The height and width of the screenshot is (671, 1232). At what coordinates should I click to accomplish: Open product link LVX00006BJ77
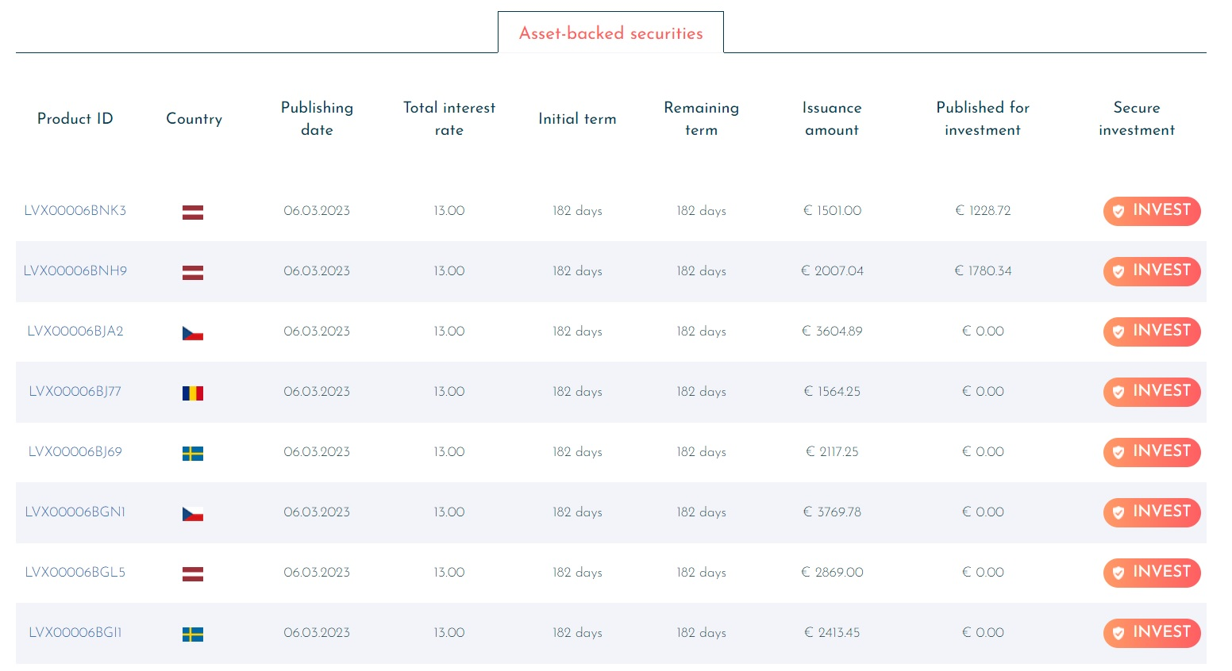(x=75, y=392)
